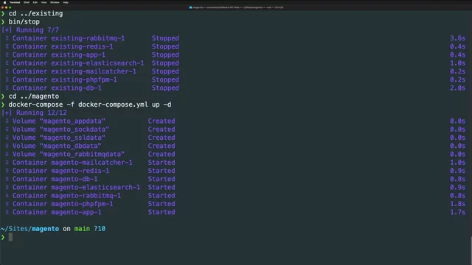Click 'Stopped' status for existing-rabbitmq-1
Viewport: 472px width, 265px height.
pyautogui.click(x=165, y=38)
